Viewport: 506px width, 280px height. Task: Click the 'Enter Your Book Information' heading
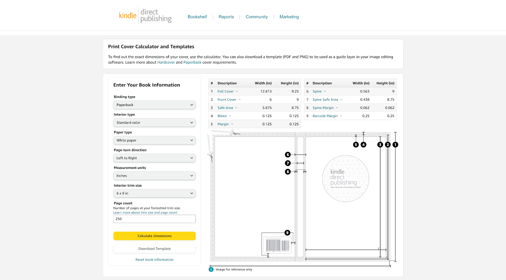pyautogui.click(x=147, y=85)
